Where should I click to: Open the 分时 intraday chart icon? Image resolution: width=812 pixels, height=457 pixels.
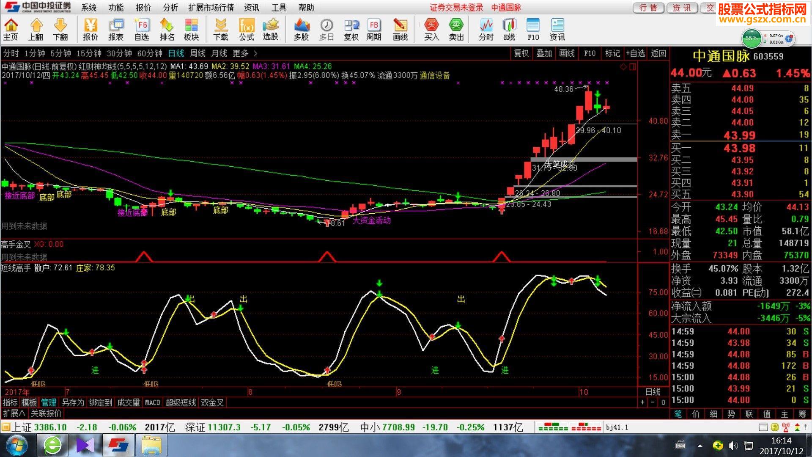(486, 30)
